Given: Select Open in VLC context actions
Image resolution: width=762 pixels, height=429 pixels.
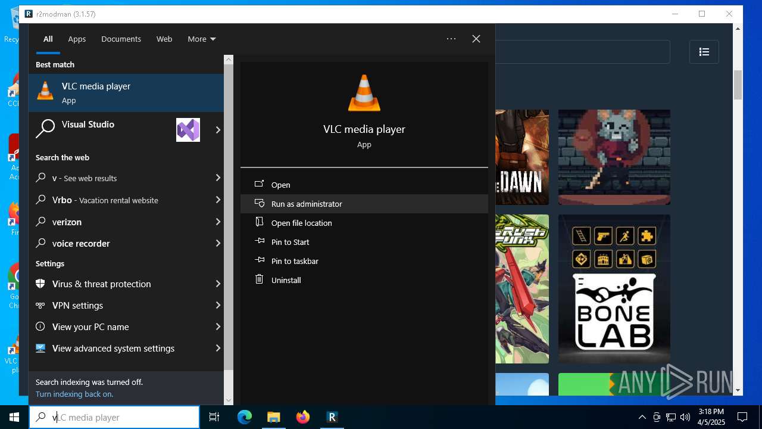Looking at the screenshot, I should tap(364, 185).
